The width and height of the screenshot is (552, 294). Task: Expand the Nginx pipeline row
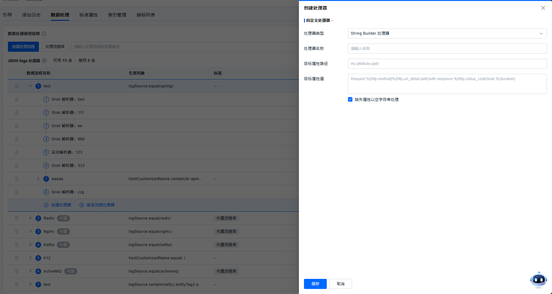(x=30, y=232)
